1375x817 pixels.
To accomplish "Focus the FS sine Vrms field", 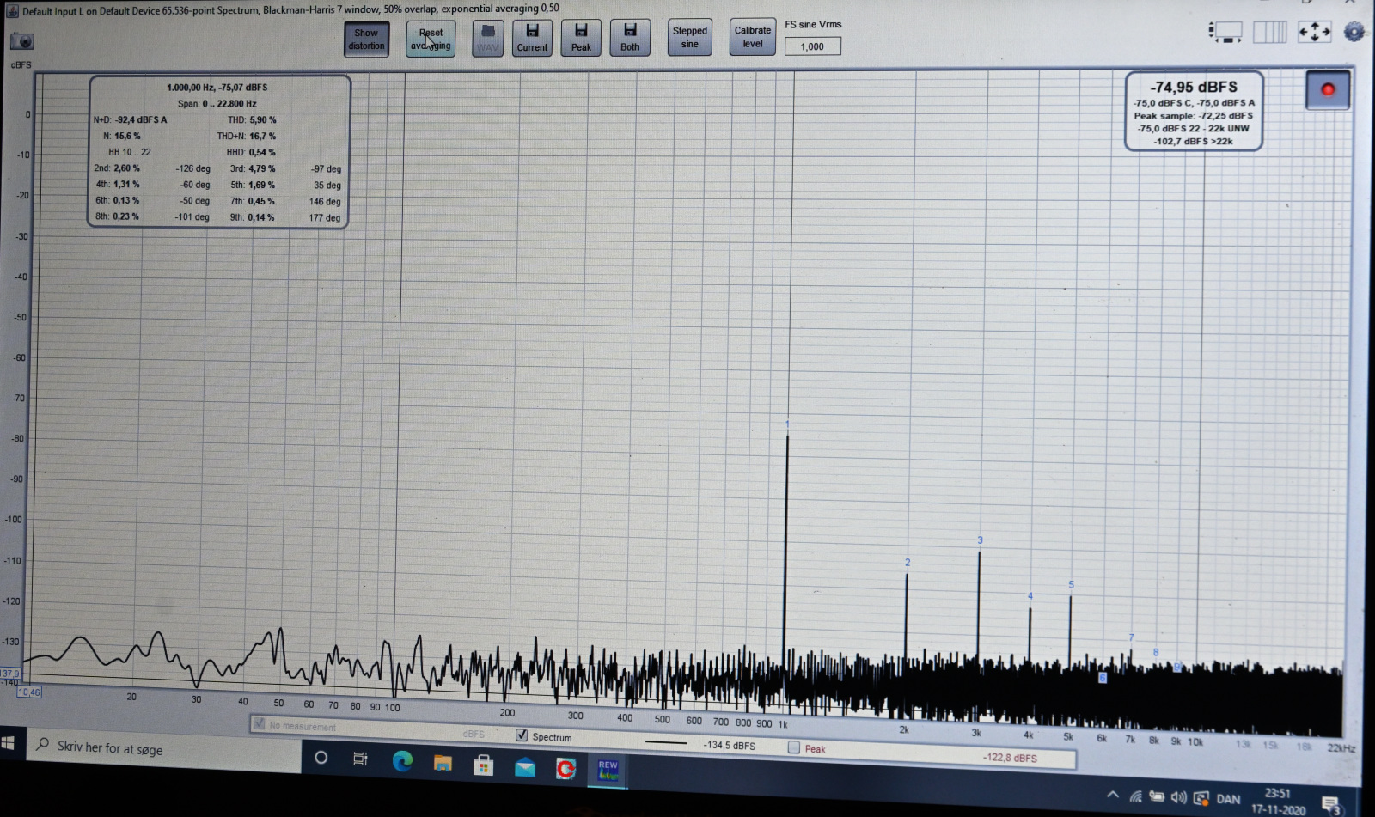I will (x=812, y=46).
